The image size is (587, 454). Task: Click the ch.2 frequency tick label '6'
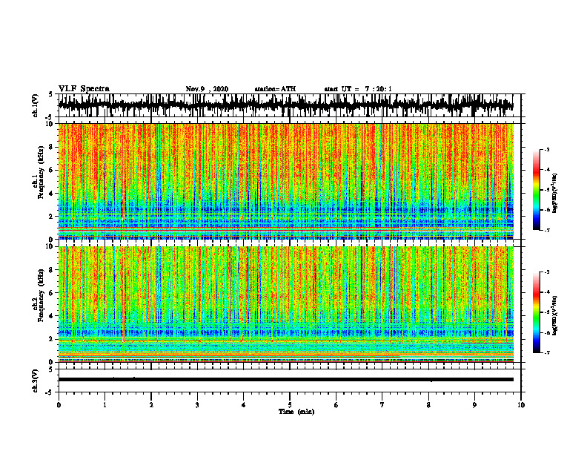click(51, 293)
